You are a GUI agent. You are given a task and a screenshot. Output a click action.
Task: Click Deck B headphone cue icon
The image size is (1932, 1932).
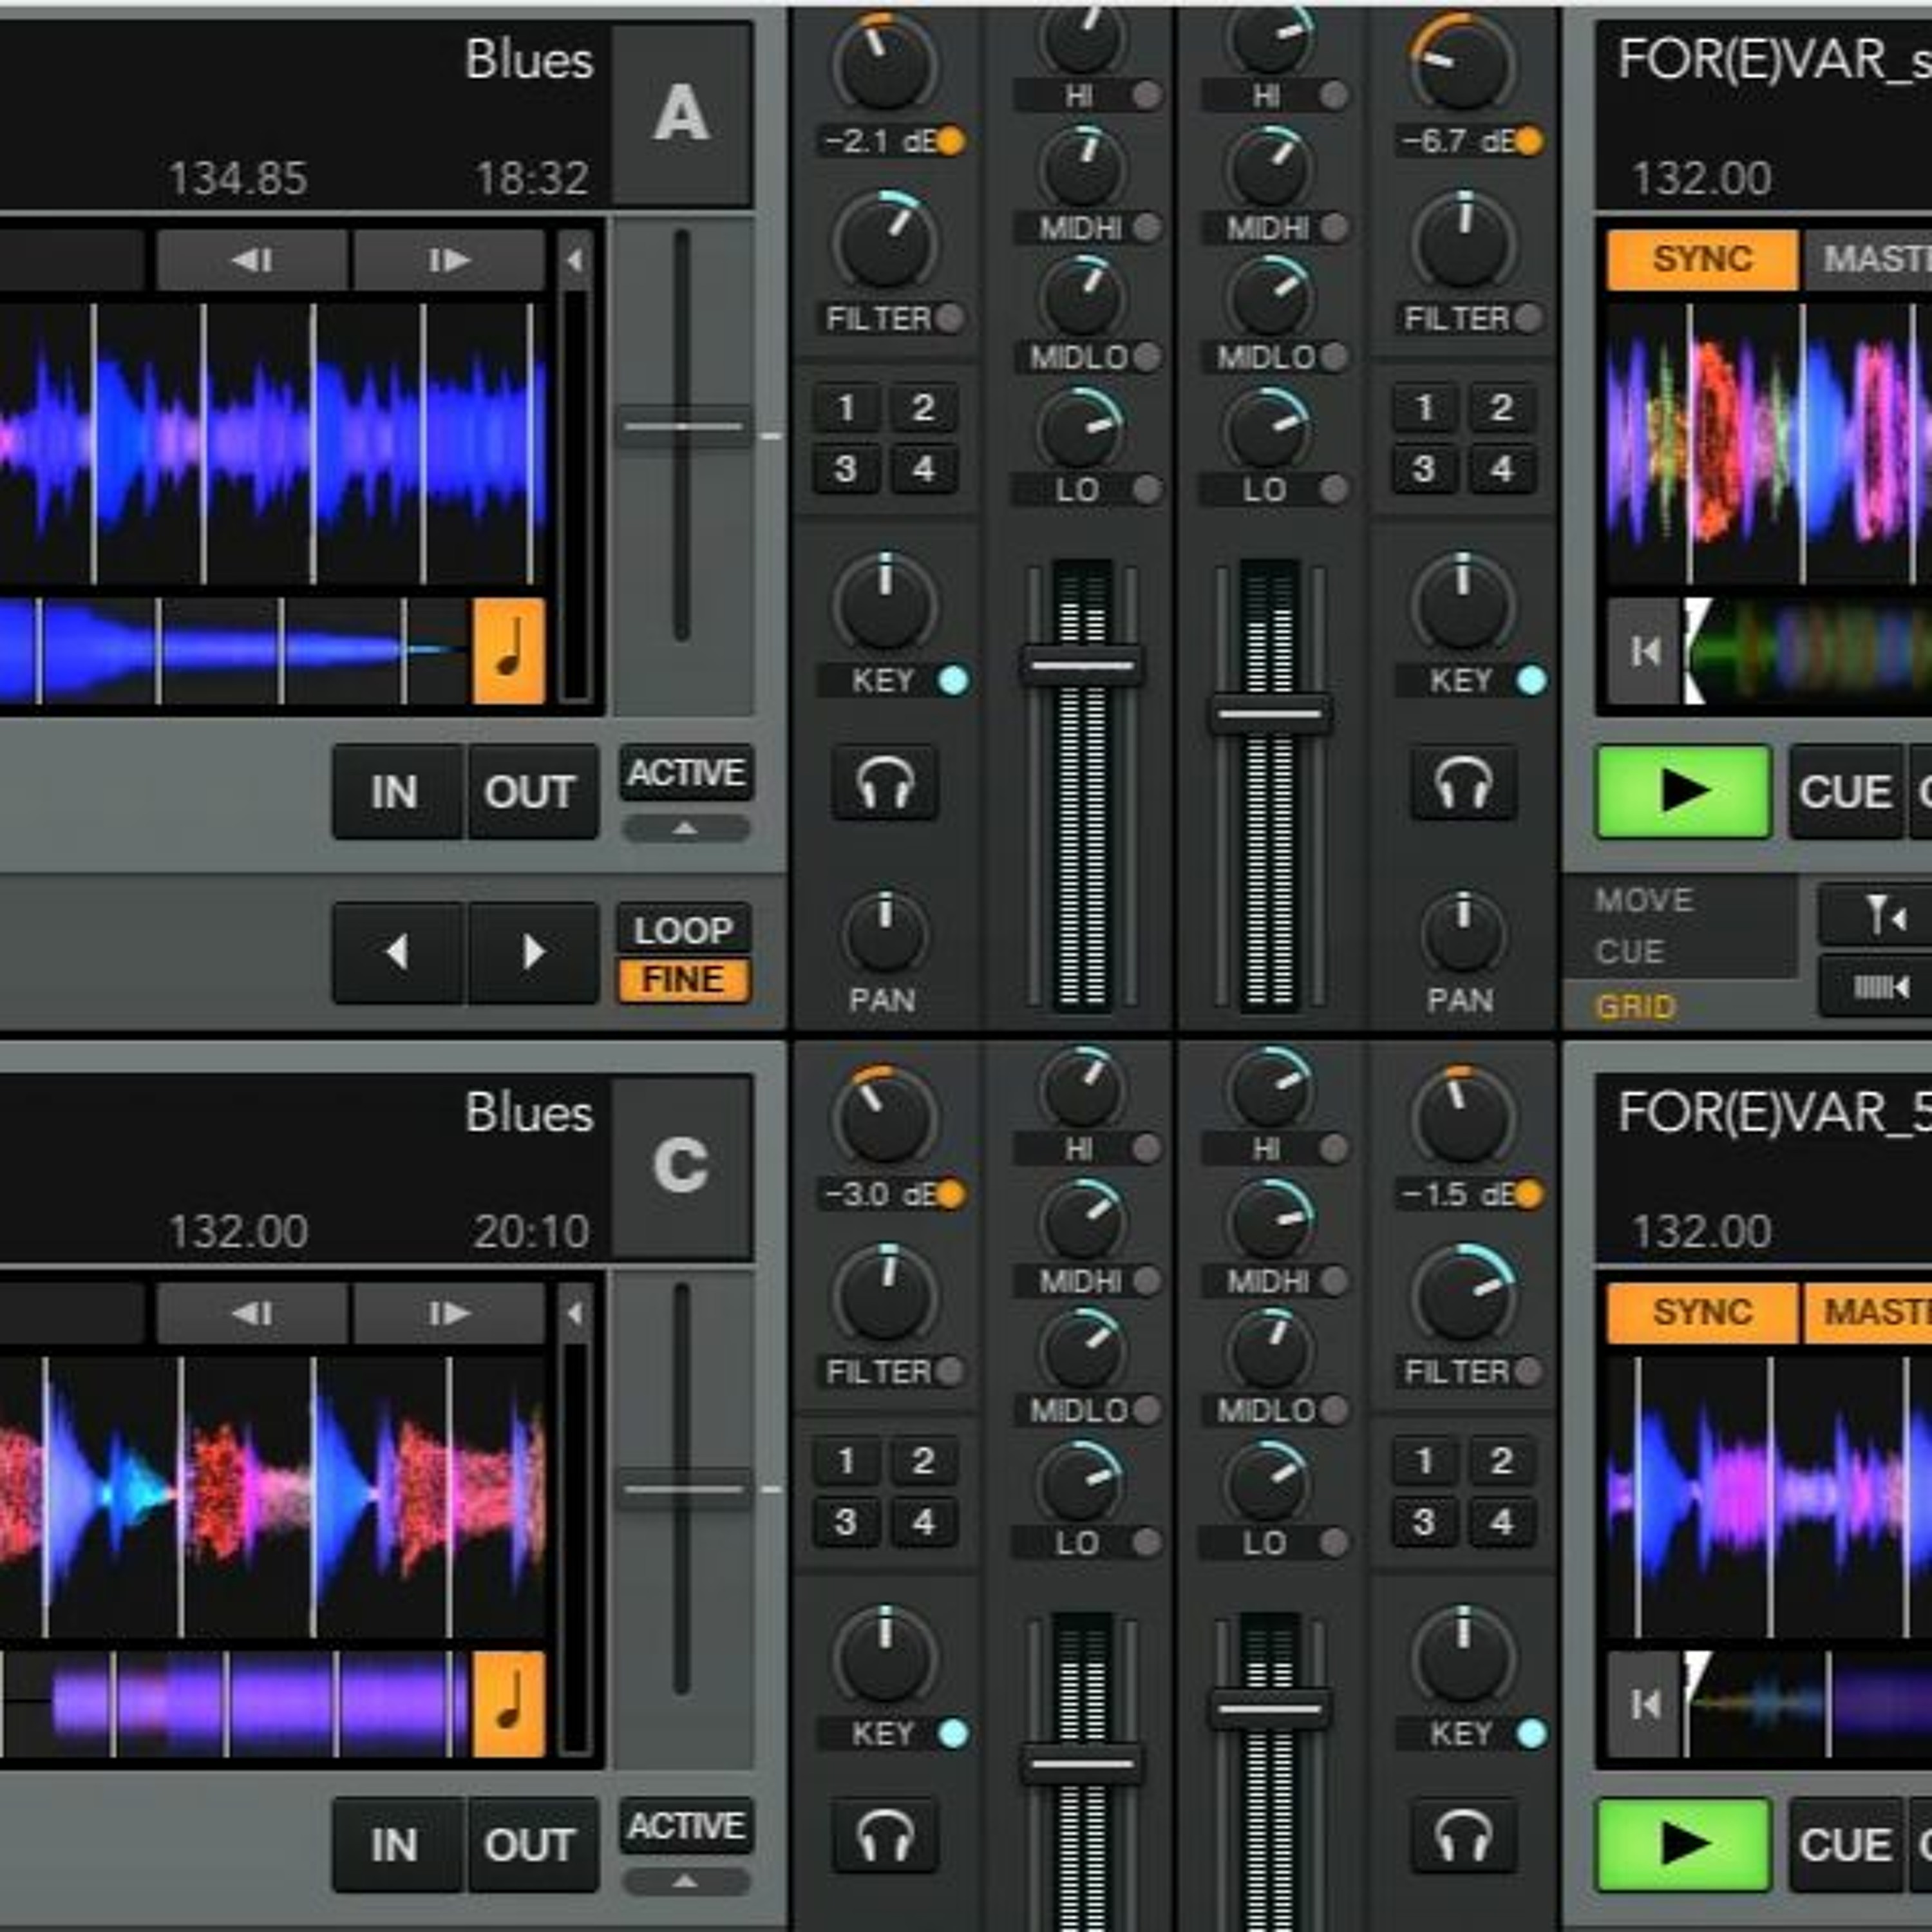(x=1464, y=782)
